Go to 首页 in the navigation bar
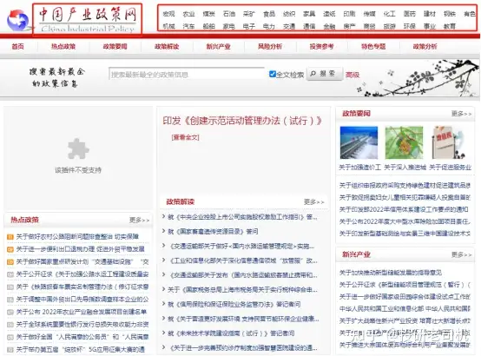Viewport: 481px width, 356px height. point(17,46)
